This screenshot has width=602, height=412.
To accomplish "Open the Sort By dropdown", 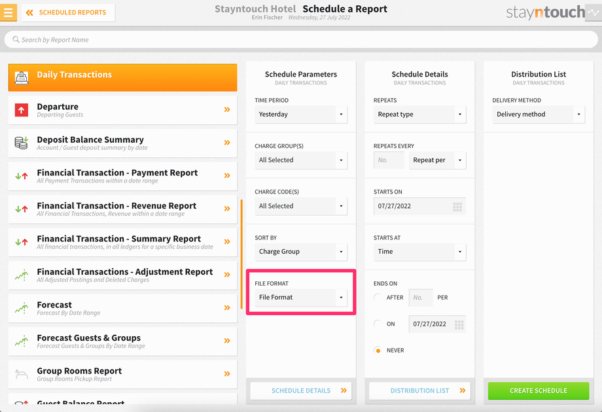I will click(300, 252).
